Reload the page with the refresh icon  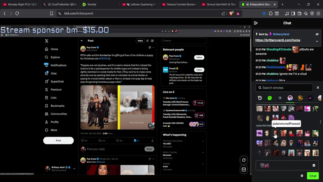pos(17,13)
